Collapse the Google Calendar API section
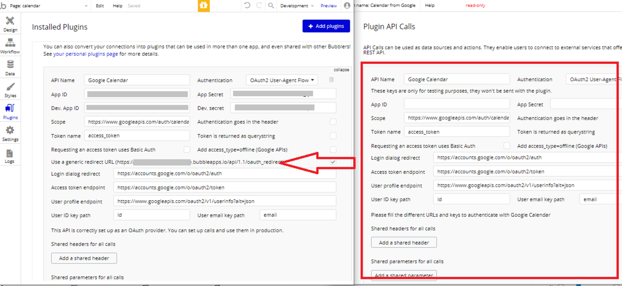 (341, 70)
